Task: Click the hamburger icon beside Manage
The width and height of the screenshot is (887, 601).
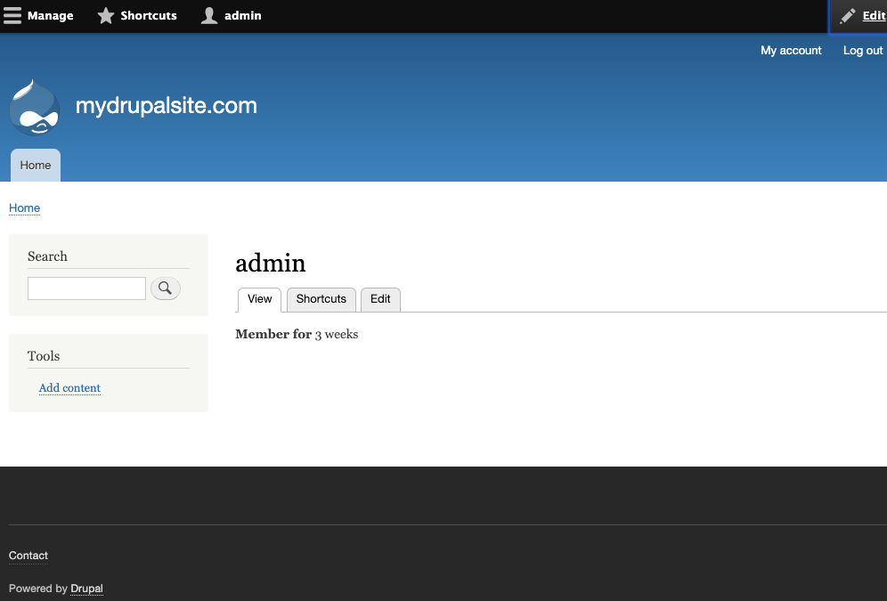Action: tap(12, 15)
